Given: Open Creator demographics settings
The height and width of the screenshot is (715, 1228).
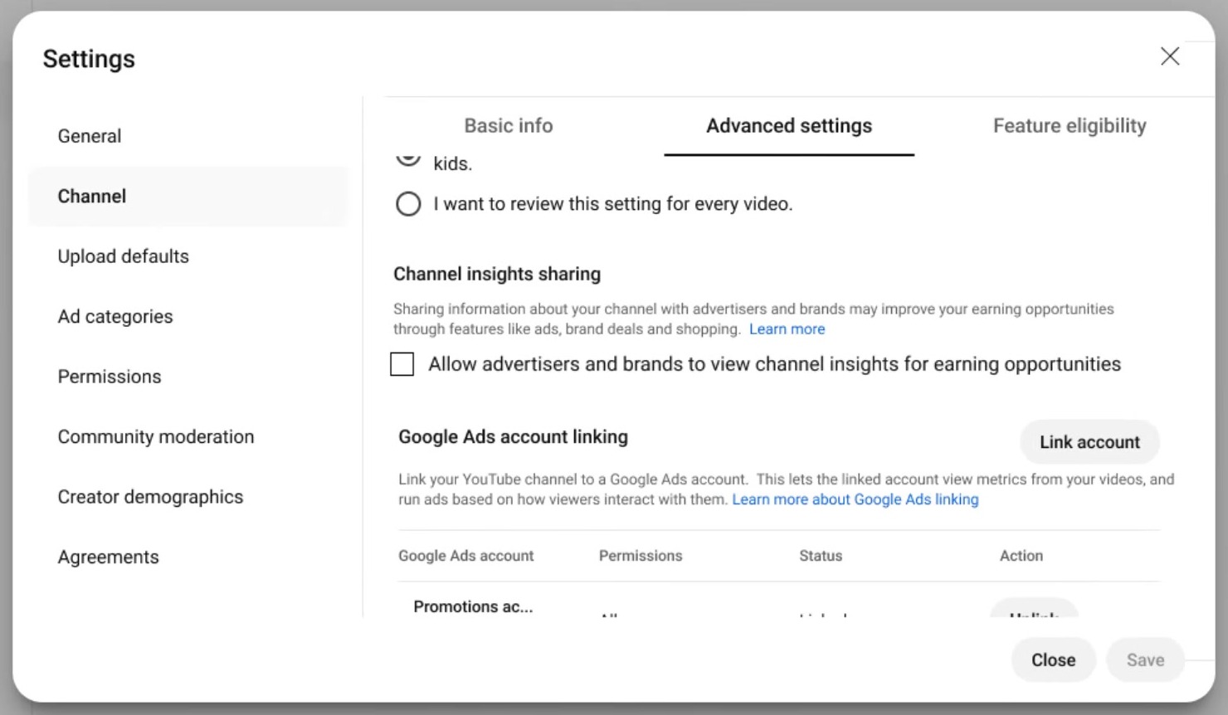Looking at the screenshot, I should [188, 497].
